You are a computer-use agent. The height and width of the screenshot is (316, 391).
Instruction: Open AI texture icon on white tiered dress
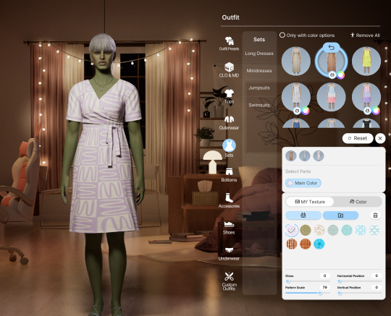(297, 111)
